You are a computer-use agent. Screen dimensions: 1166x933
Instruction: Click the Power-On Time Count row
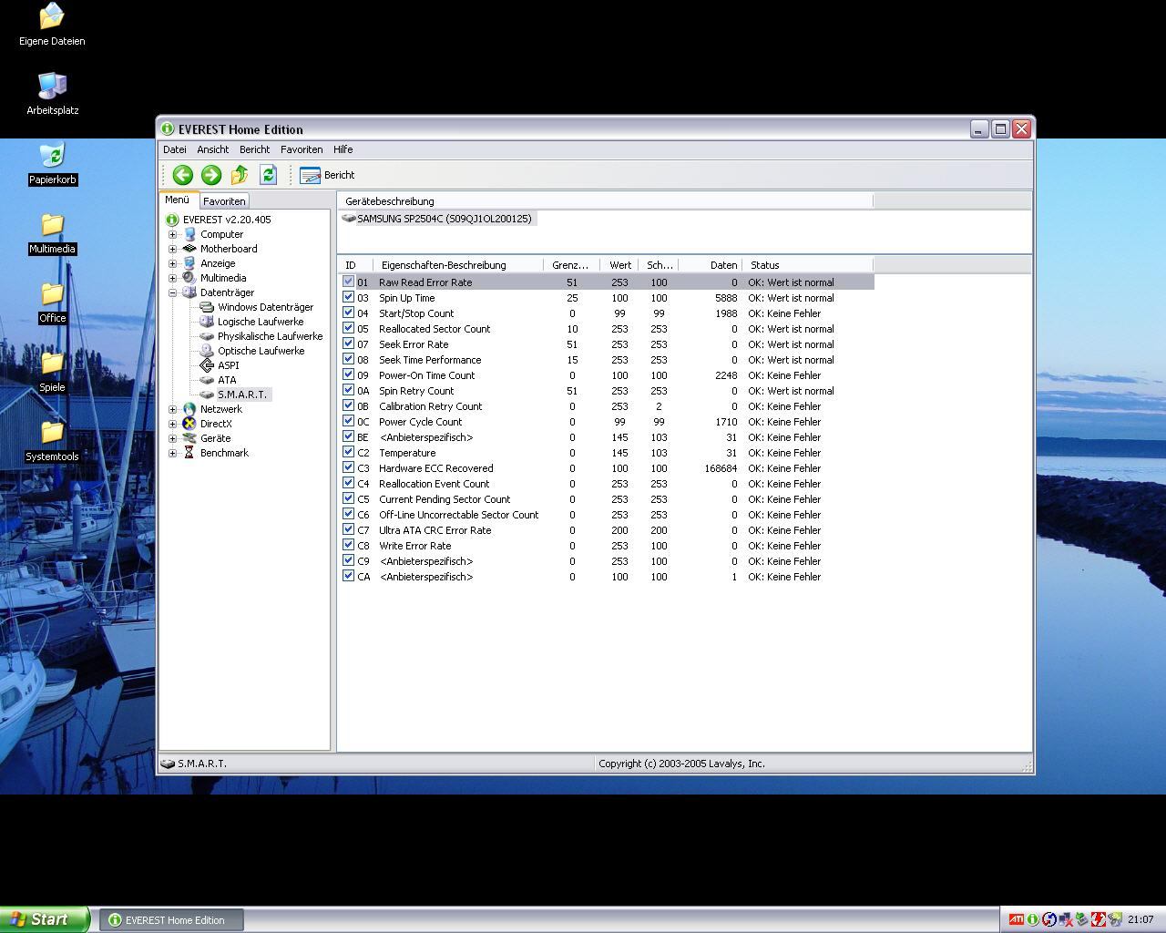(607, 375)
